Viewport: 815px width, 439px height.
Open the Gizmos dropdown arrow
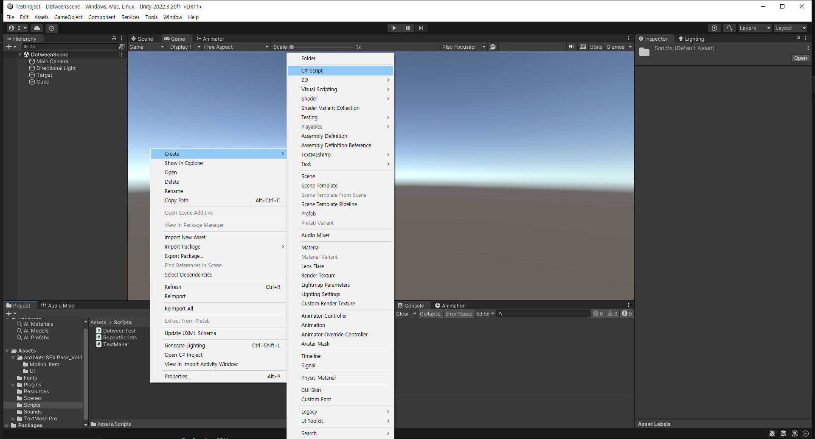[x=630, y=47]
